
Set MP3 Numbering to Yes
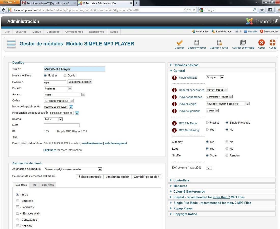(x=207, y=130)
